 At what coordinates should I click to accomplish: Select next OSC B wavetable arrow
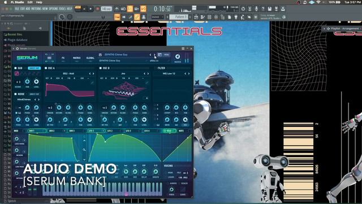[x=148, y=74]
